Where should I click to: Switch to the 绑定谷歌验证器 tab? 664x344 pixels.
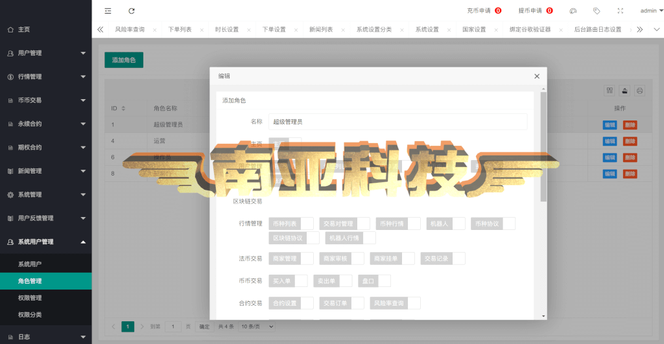530,30
